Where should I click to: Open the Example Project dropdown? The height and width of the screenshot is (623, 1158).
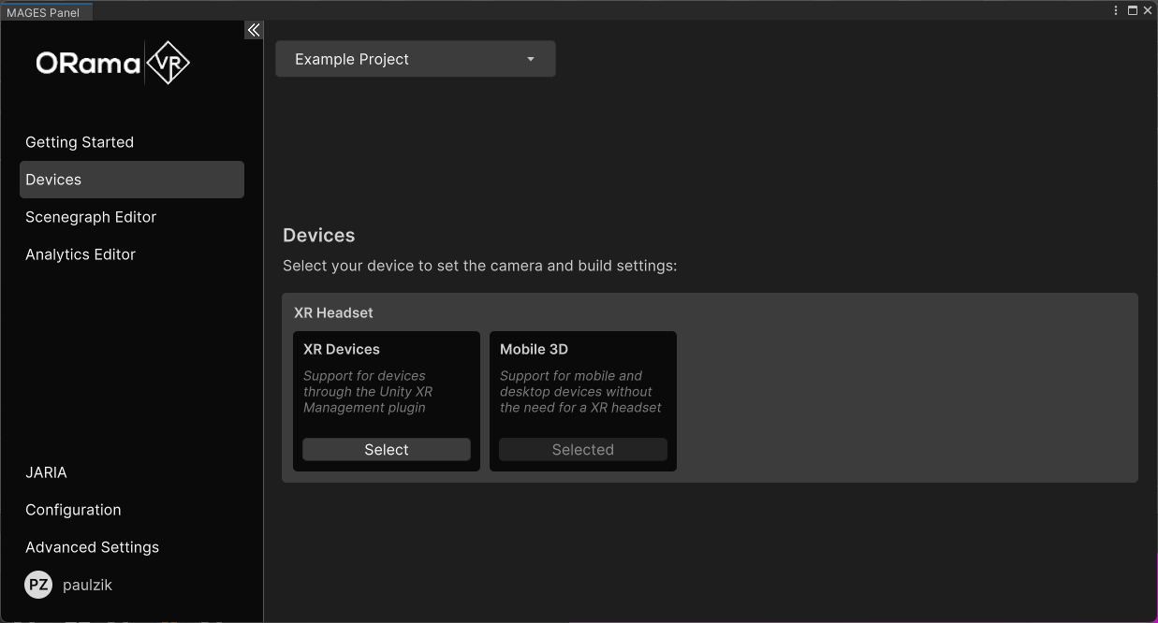coord(416,59)
